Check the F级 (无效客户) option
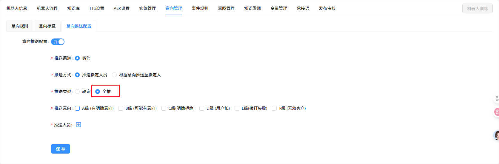 click(x=274, y=108)
